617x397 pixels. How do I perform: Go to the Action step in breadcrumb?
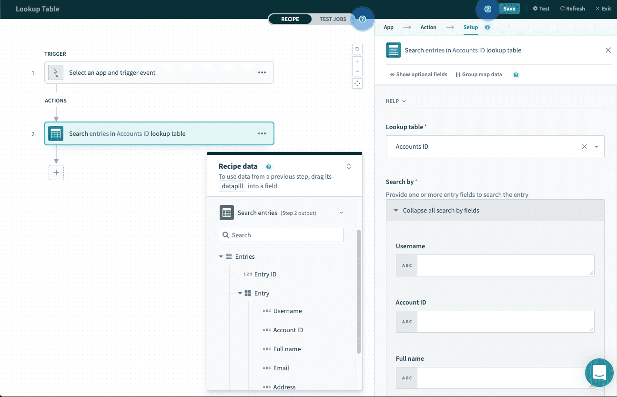pos(428,27)
